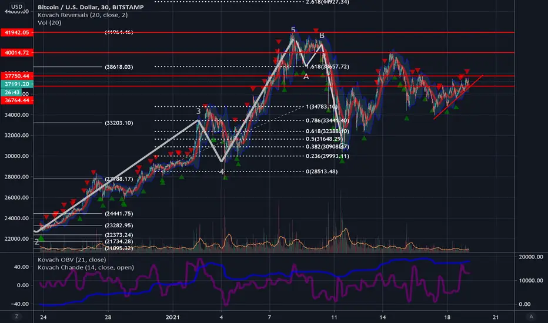Screen dimensions: 548x323
Task: Select the (27788.17) level label
Action: (x=119, y=179)
